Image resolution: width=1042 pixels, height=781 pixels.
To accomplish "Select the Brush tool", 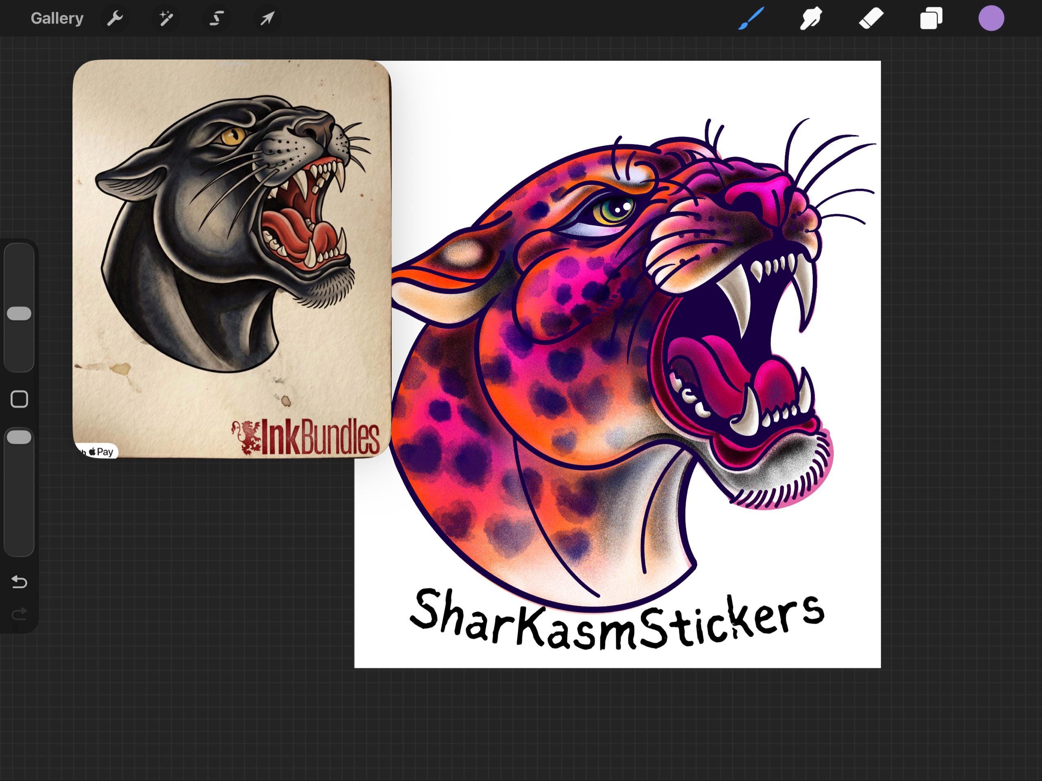I will click(751, 19).
